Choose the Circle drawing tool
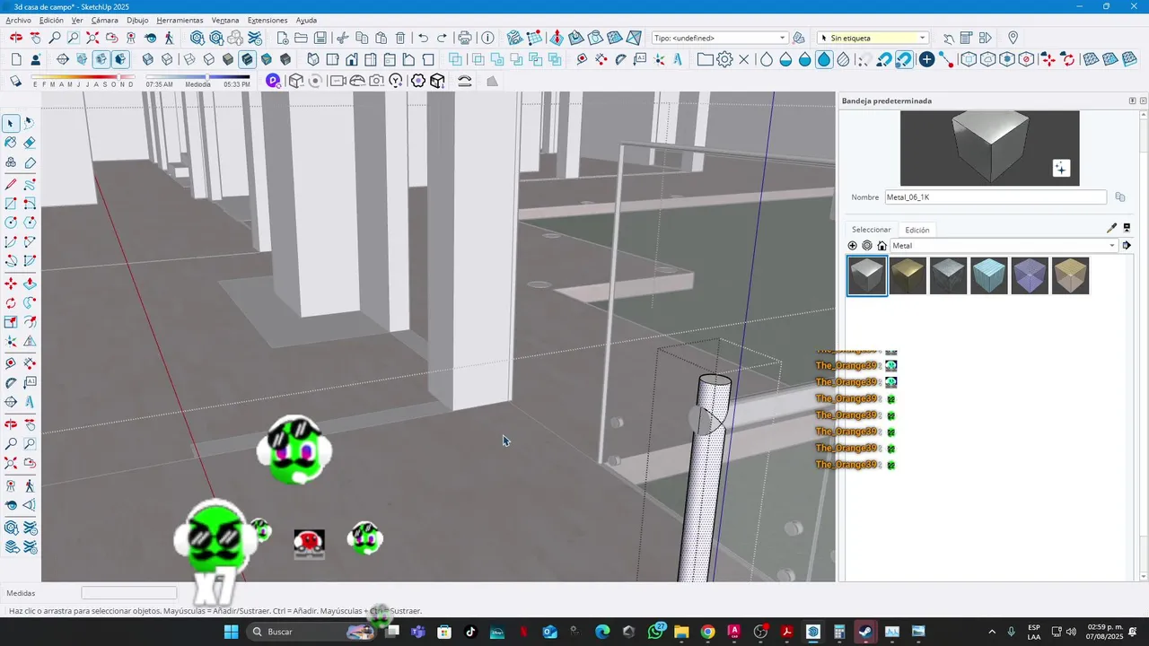The width and height of the screenshot is (1149, 646). 11,223
